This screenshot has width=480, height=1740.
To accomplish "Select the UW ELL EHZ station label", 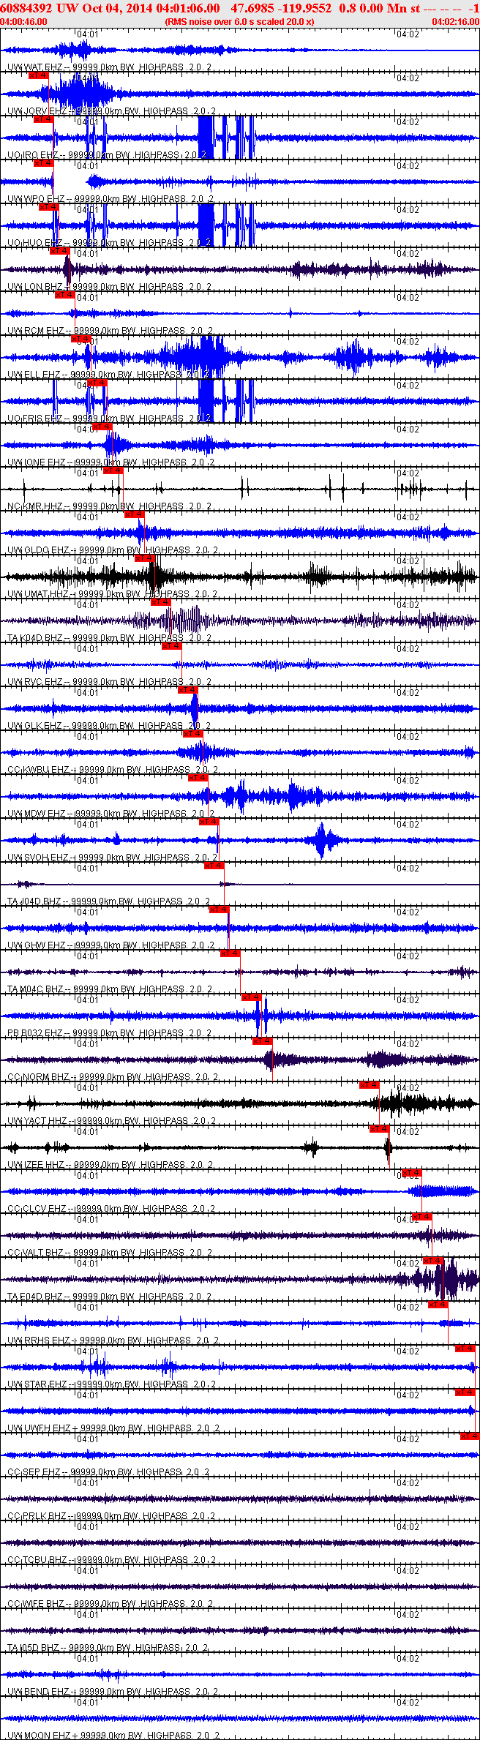I will click(108, 374).
